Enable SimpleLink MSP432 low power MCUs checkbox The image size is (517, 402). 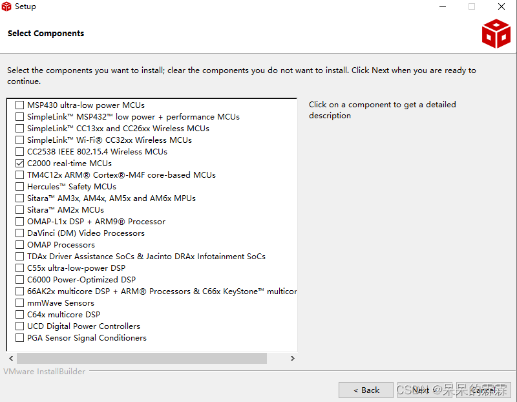pos(20,117)
